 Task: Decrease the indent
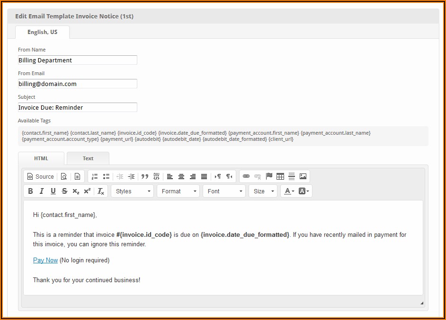(120, 177)
